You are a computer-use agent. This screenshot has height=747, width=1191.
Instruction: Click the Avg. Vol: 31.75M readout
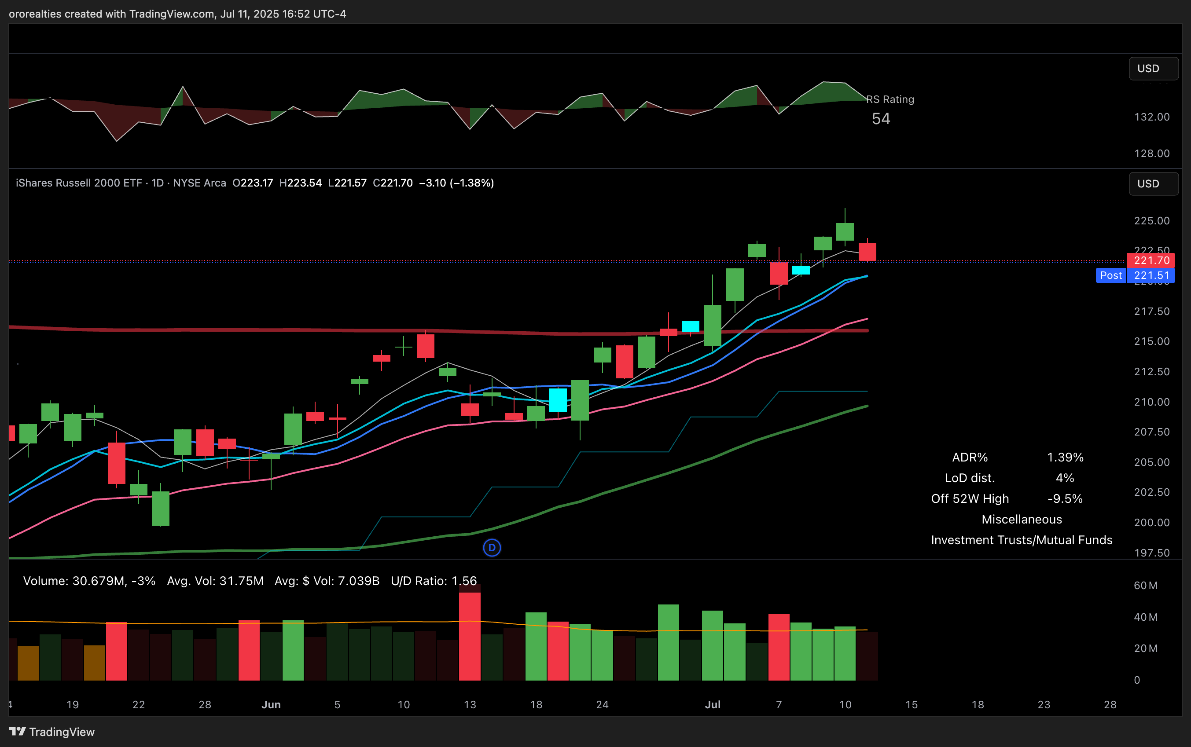click(x=215, y=581)
